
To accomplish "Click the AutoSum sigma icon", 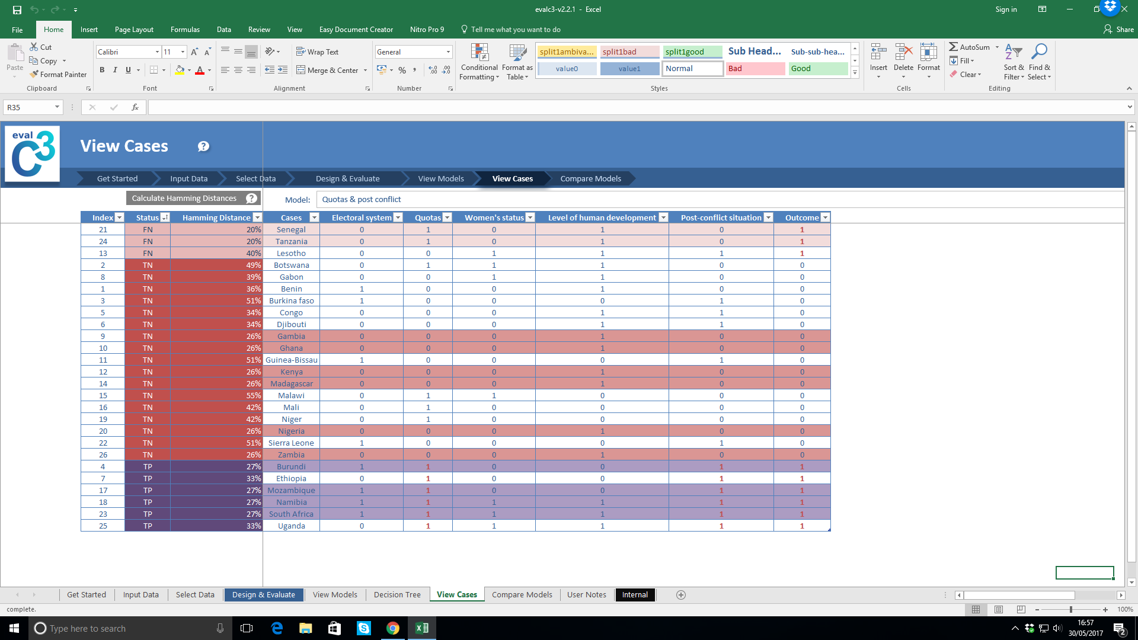I will [954, 47].
